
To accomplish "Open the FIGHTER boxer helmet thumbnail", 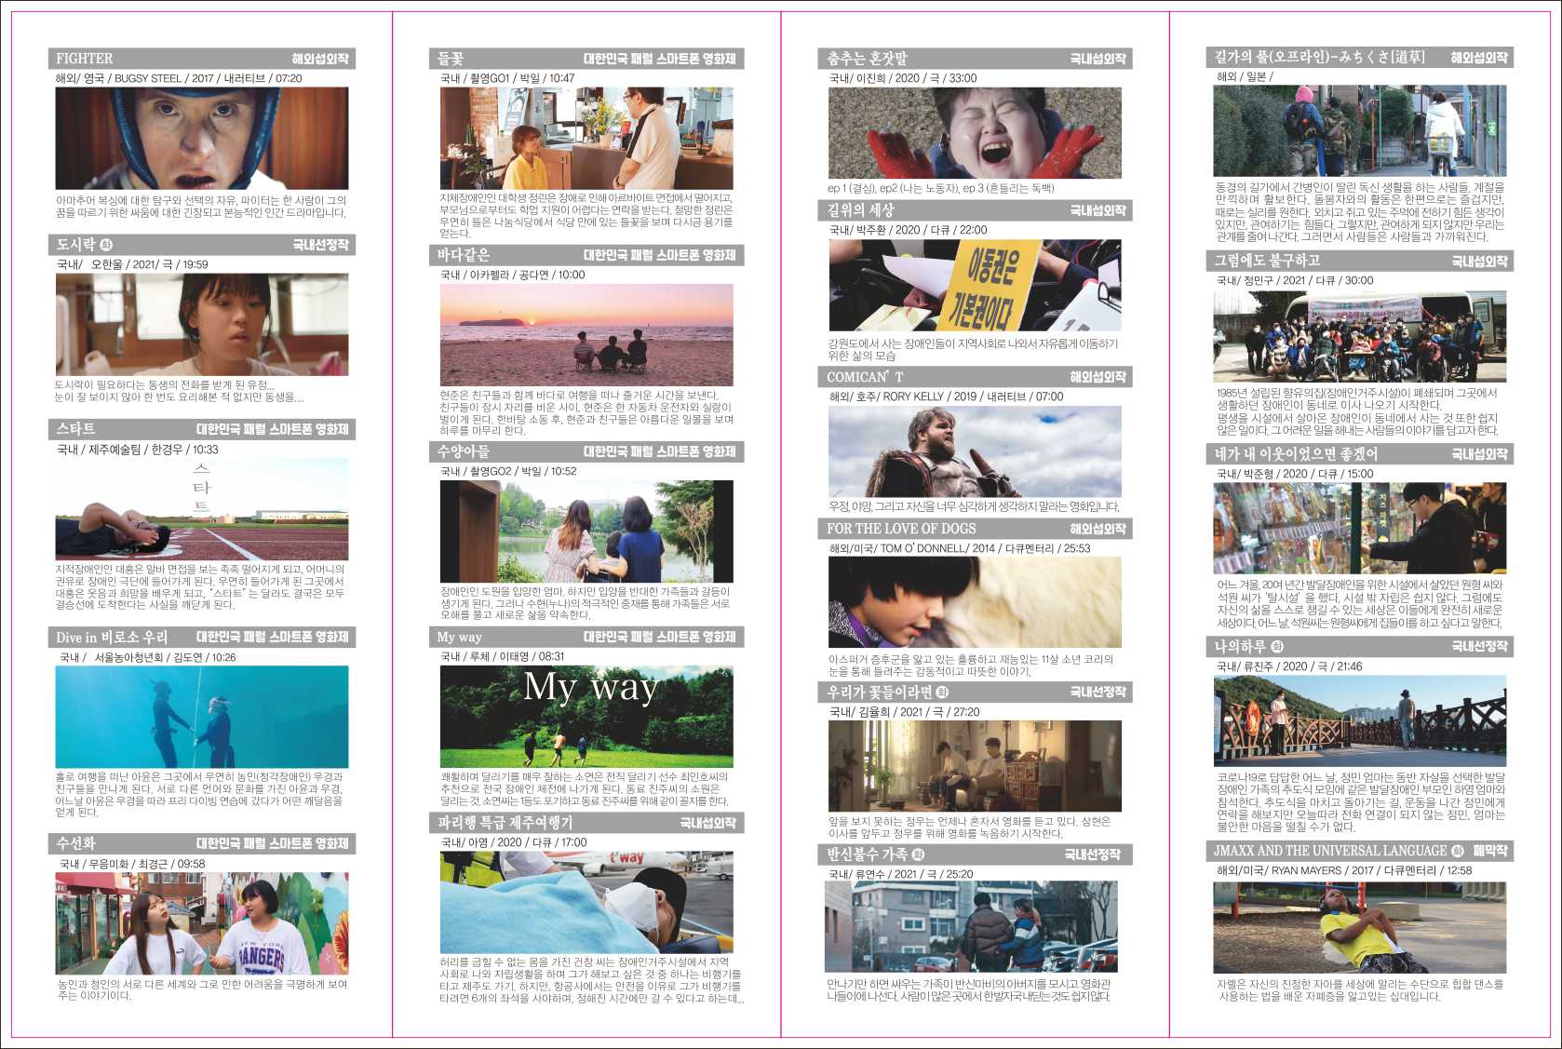I will pos(202,138).
